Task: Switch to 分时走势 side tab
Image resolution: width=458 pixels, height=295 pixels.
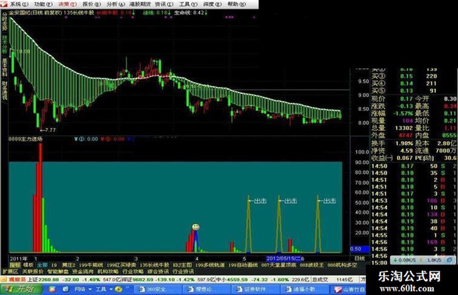Action: [x=4, y=22]
